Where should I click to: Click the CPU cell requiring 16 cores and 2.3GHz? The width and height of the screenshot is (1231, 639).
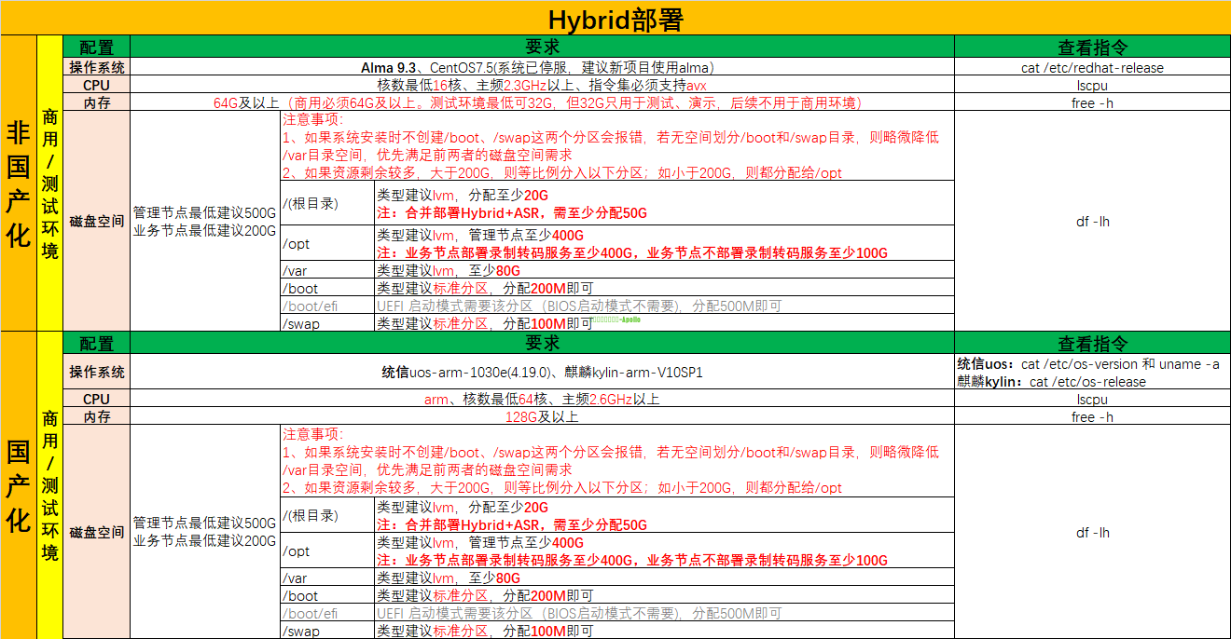coord(541,85)
